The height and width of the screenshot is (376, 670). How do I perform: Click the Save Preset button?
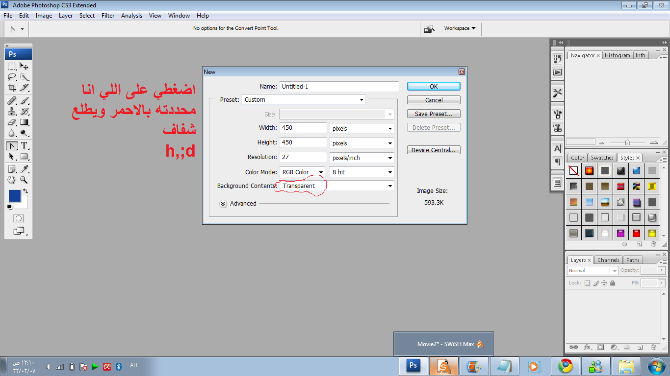pos(434,114)
